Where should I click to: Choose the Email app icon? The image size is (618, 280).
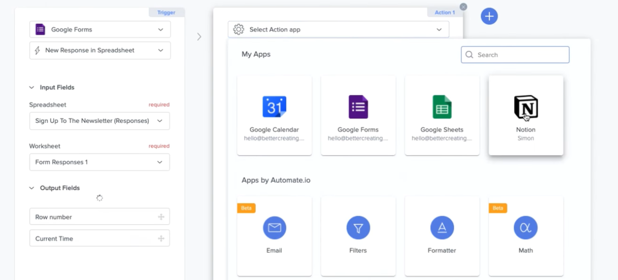click(x=275, y=228)
